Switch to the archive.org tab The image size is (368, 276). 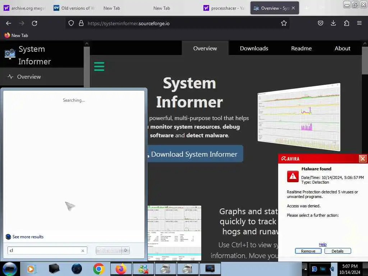pos(25,8)
